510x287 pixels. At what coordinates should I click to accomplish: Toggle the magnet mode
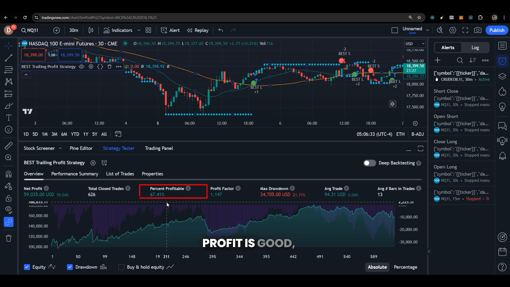[8, 174]
